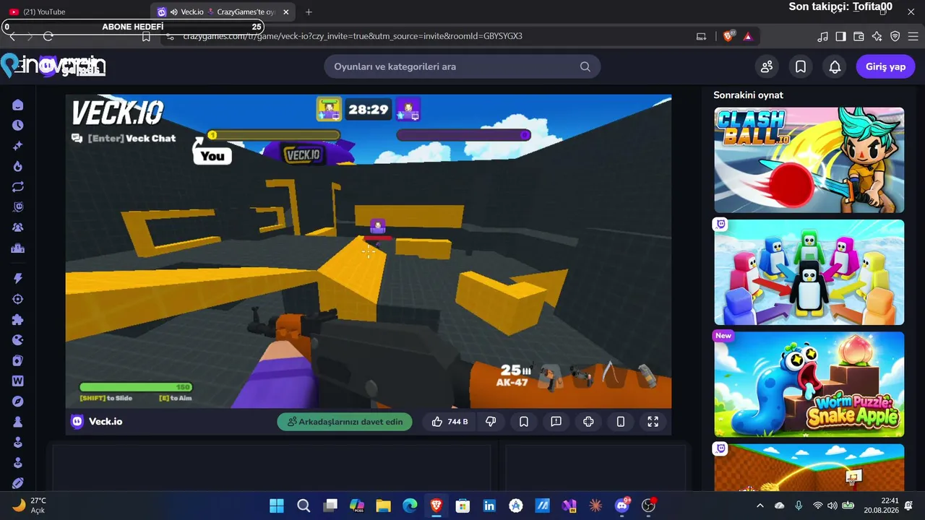Open trending flame icon in sidebar
The image size is (925, 520).
tap(18, 166)
